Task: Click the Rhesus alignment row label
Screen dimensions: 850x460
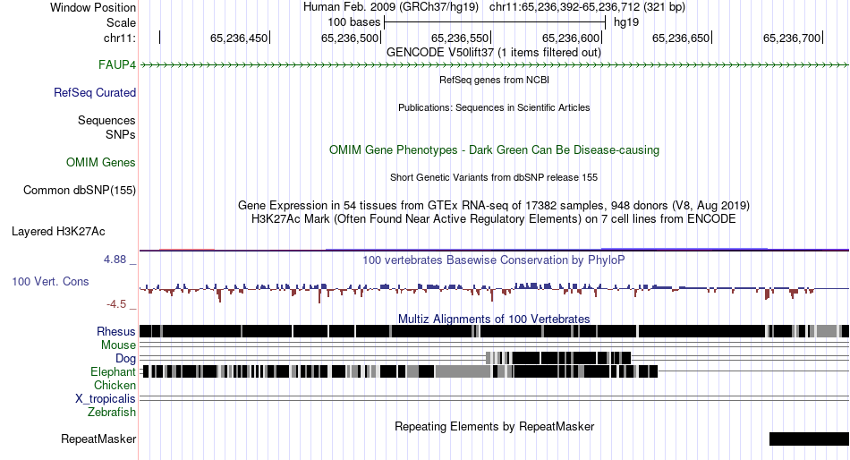Action: (x=116, y=331)
